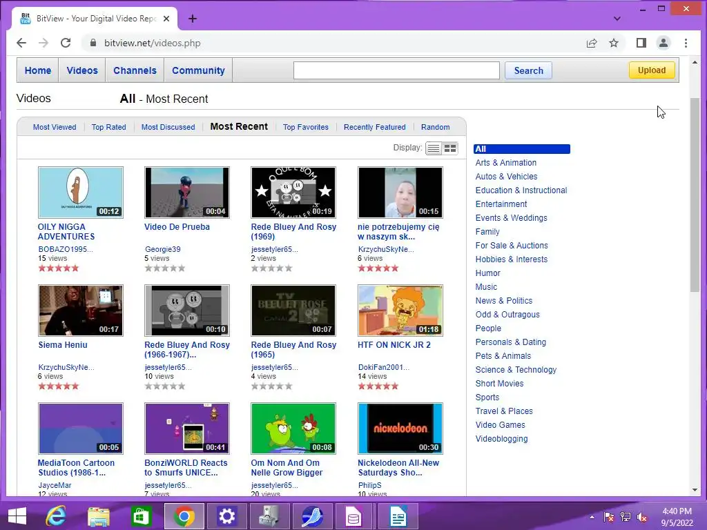
Task: Show hidden system tray icons
Action: [x=592, y=517]
